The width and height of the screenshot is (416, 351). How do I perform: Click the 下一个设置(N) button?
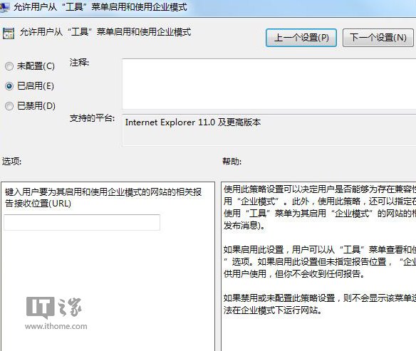click(378, 38)
